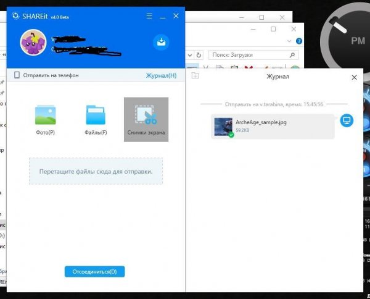The height and width of the screenshot is (299, 370).
Task: Close the SHAREit window
Action: [x=176, y=16]
